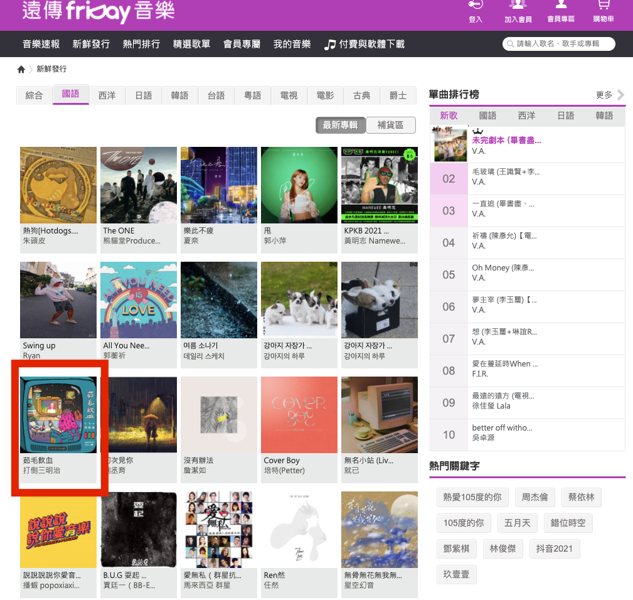Viewport: 633px width, 600px height.
Task: Open 熱門排行 in navigation bar
Action: point(141,44)
